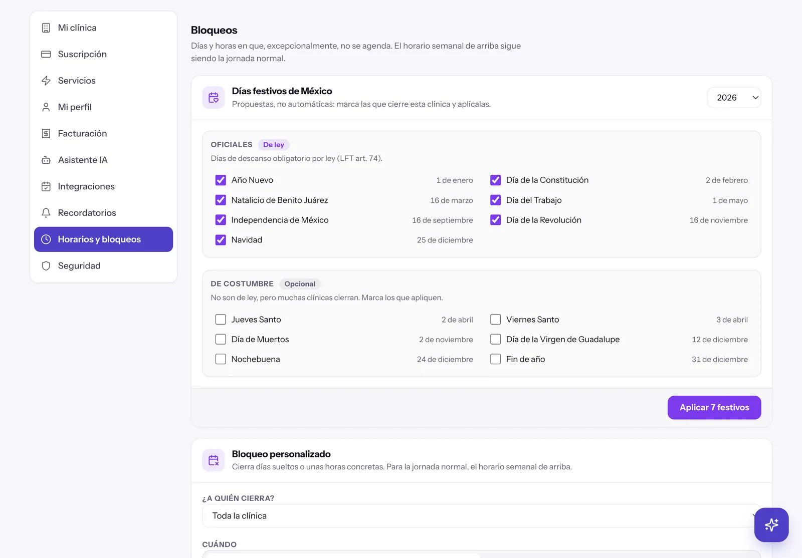The height and width of the screenshot is (558, 802).
Task: Check the Jueves Santo checkbox
Action: click(x=221, y=320)
